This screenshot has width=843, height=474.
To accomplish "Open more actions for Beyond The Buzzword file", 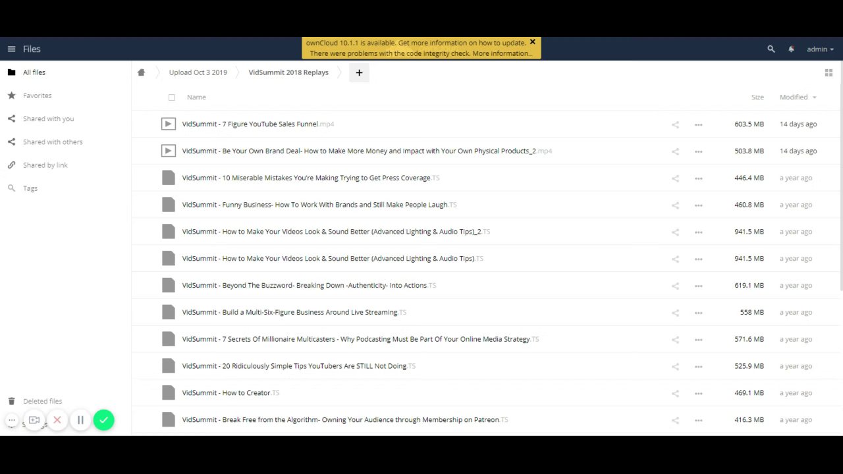I will point(698,286).
